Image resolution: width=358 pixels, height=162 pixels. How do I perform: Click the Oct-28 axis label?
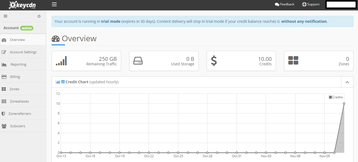click(207, 156)
